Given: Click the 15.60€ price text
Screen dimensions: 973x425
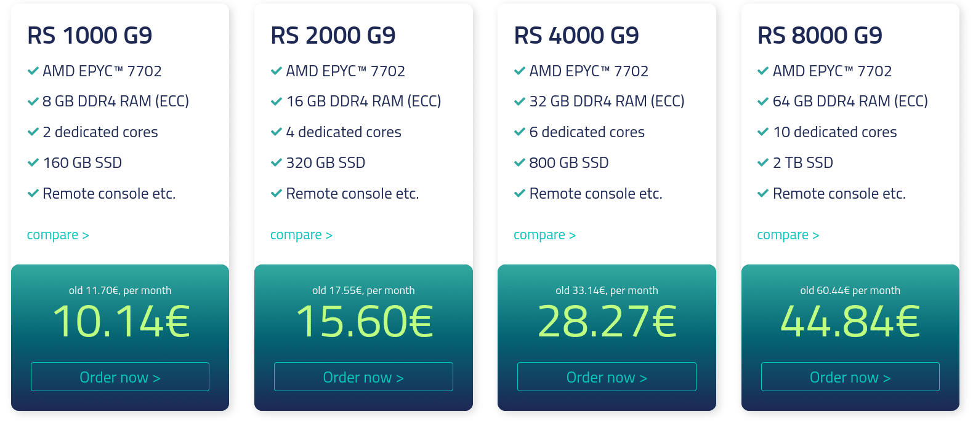Looking at the screenshot, I should click(364, 322).
